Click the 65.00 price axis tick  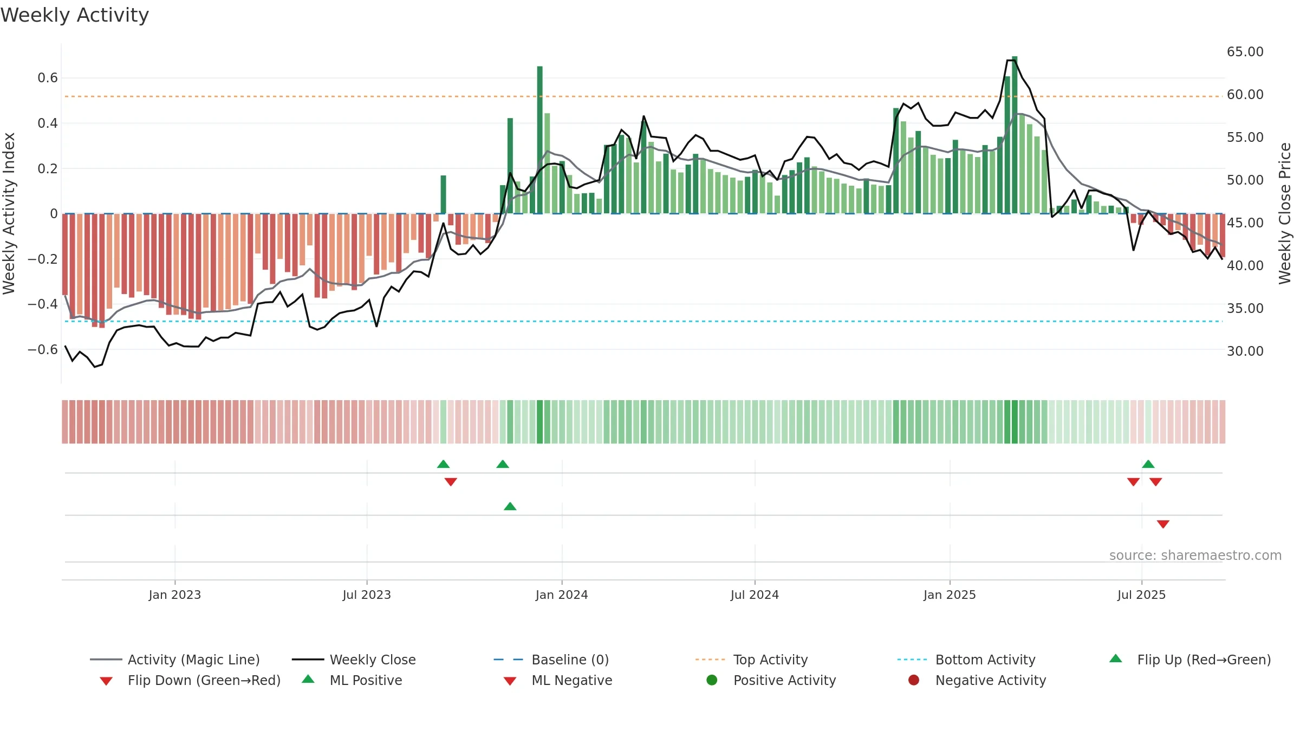(1245, 52)
